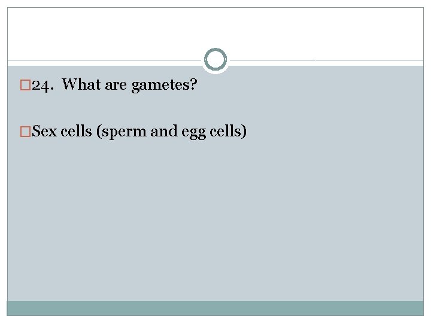
Task: Click the final word 'cells)' in the answer
Action: (x=228, y=132)
